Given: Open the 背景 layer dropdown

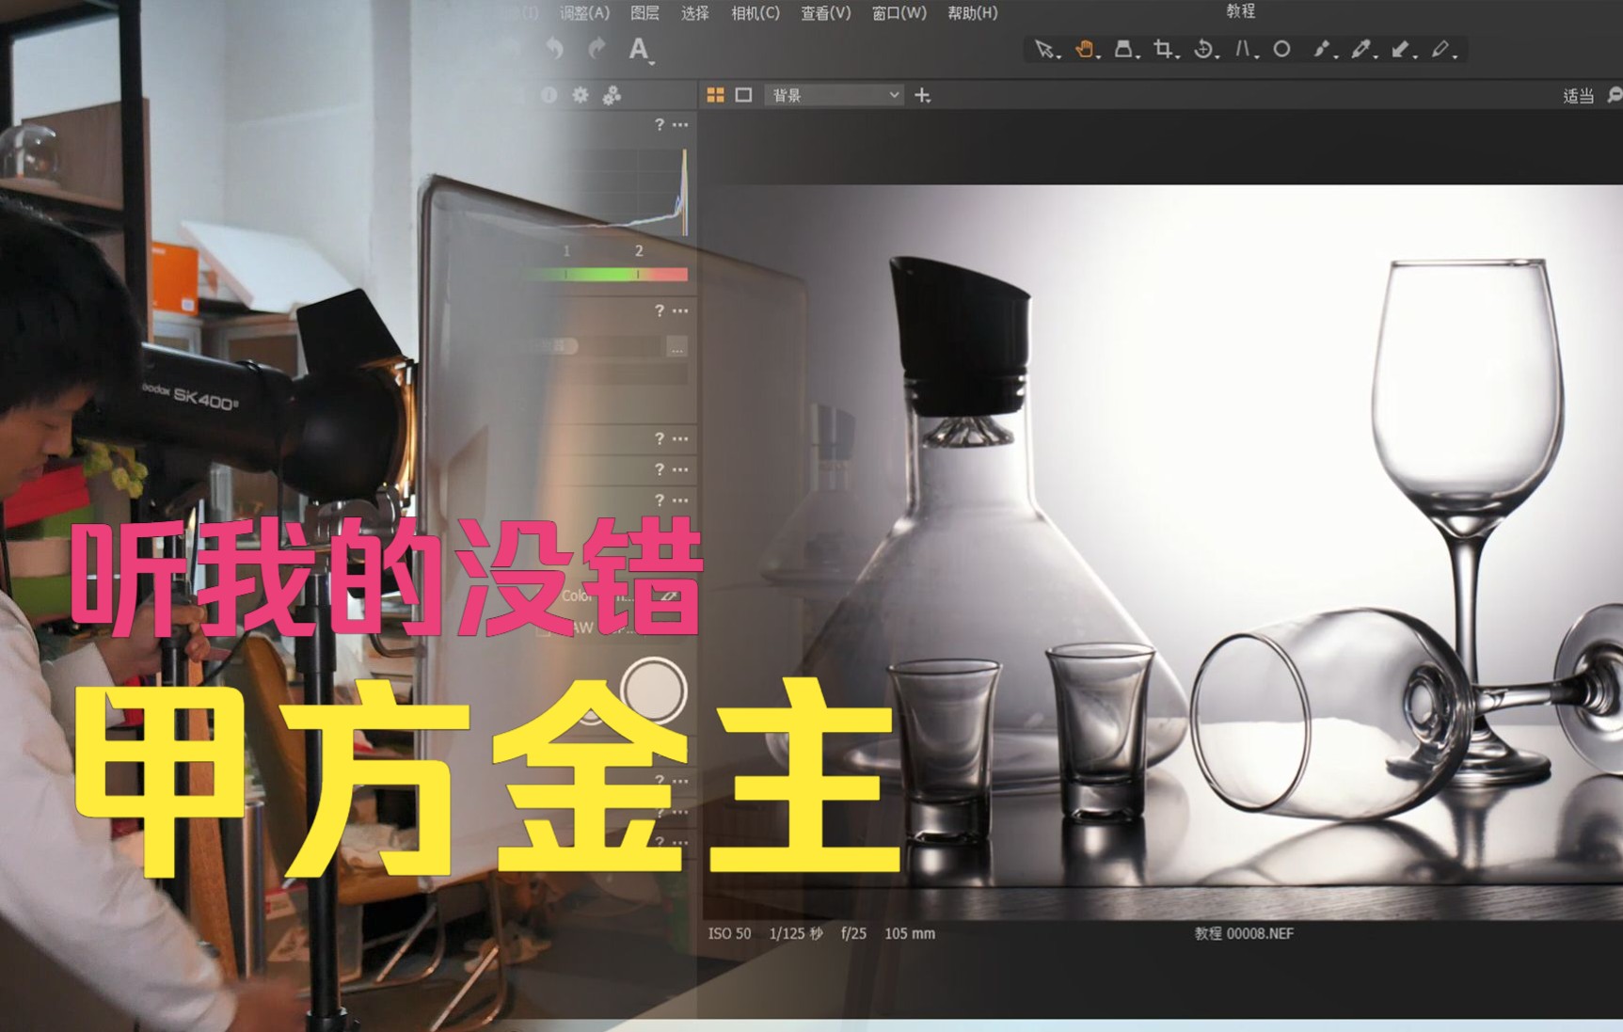Looking at the screenshot, I should click(x=834, y=95).
